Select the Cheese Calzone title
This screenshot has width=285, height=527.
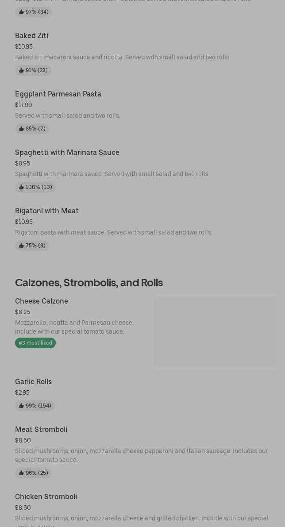42,301
